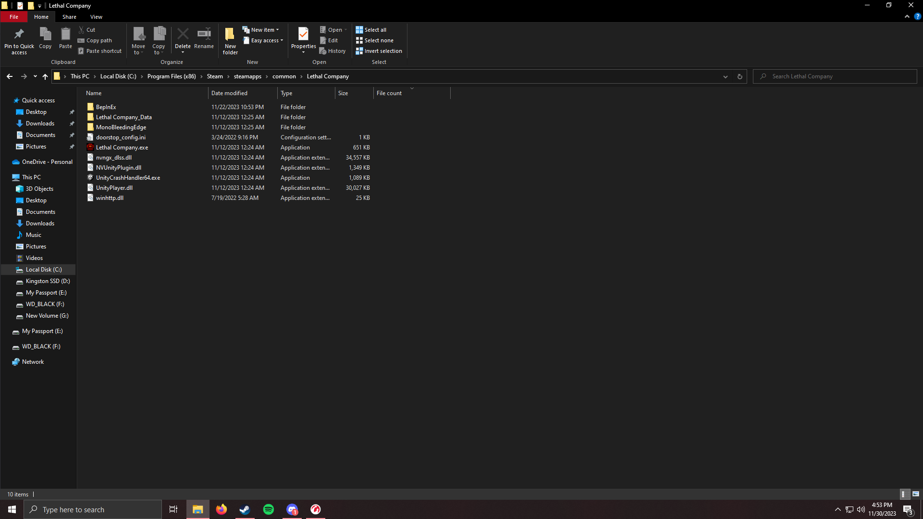
Task: Click the Rename icon in ribbon
Action: pos(204,34)
